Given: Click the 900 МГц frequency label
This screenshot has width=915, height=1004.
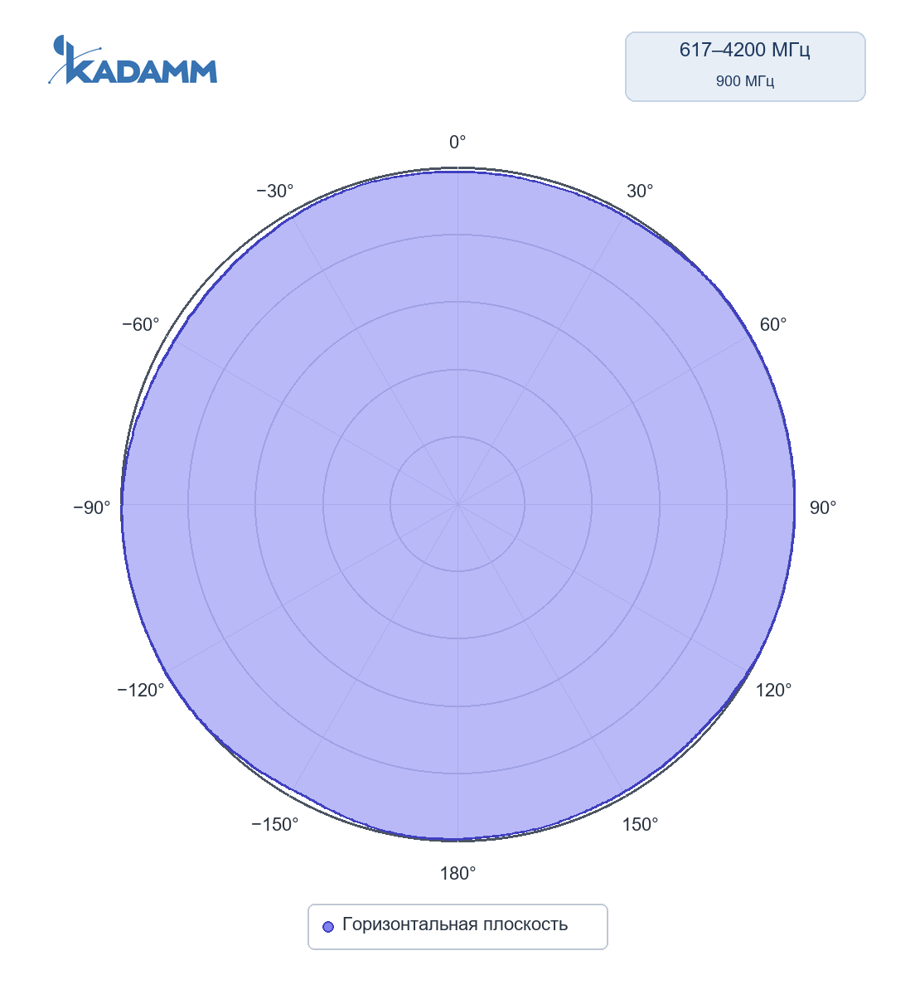Looking at the screenshot, I should (x=745, y=81).
